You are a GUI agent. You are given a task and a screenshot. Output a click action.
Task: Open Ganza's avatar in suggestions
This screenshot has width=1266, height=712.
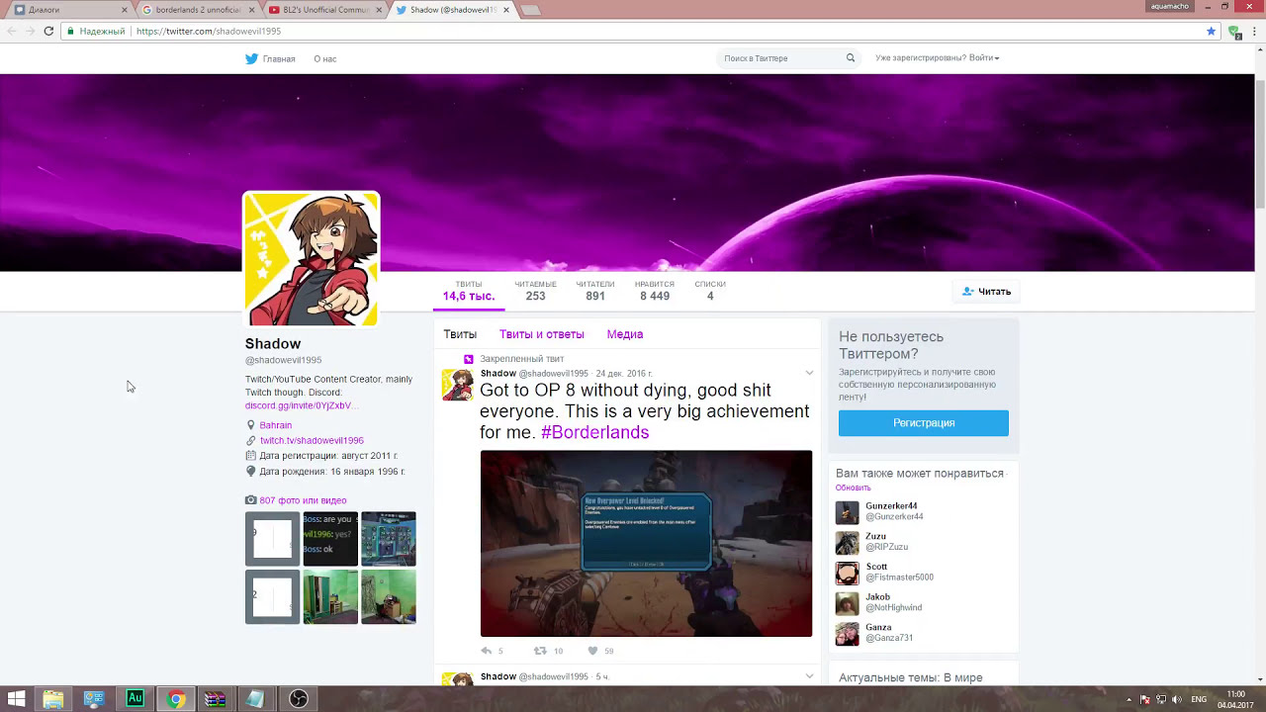point(848,634)
